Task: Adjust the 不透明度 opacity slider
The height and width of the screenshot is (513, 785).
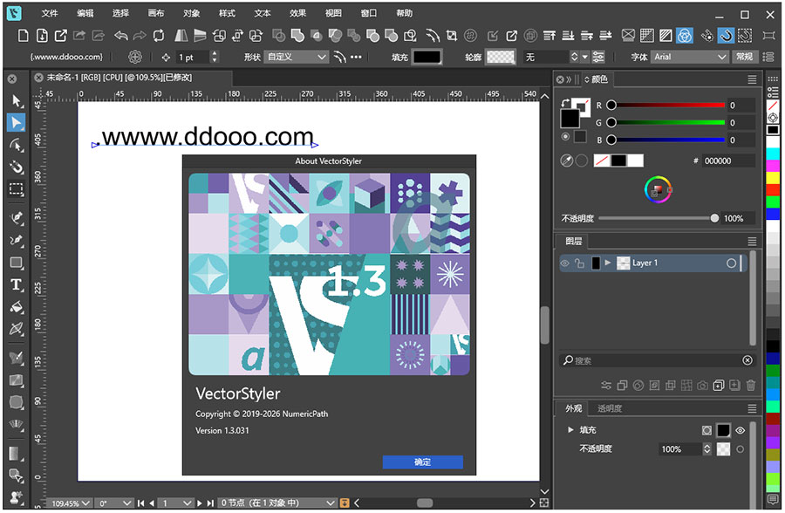Action: [659, 218]
